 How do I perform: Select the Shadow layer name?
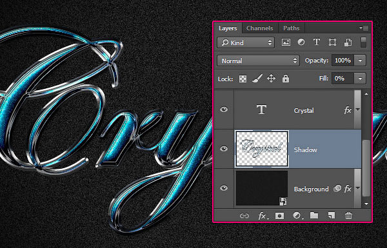305,150
